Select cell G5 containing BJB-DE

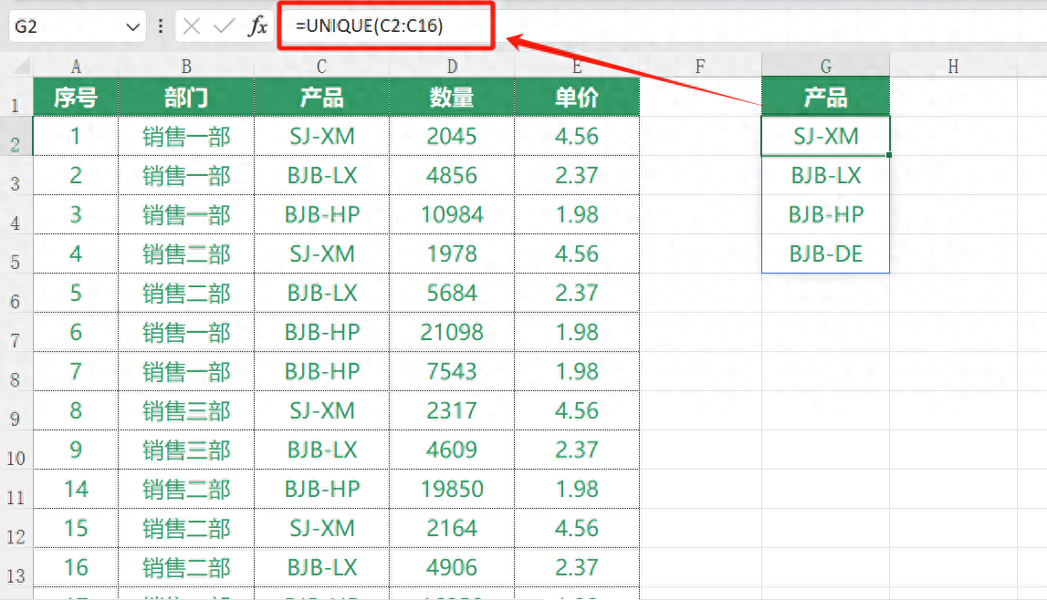tap(826, 254)
